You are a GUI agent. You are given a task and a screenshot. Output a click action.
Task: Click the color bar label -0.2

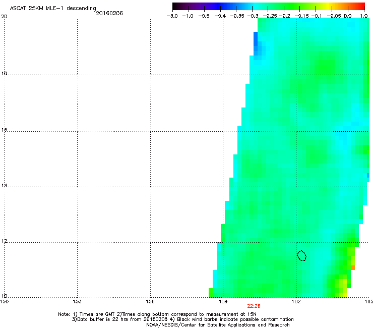click(284, 16)
